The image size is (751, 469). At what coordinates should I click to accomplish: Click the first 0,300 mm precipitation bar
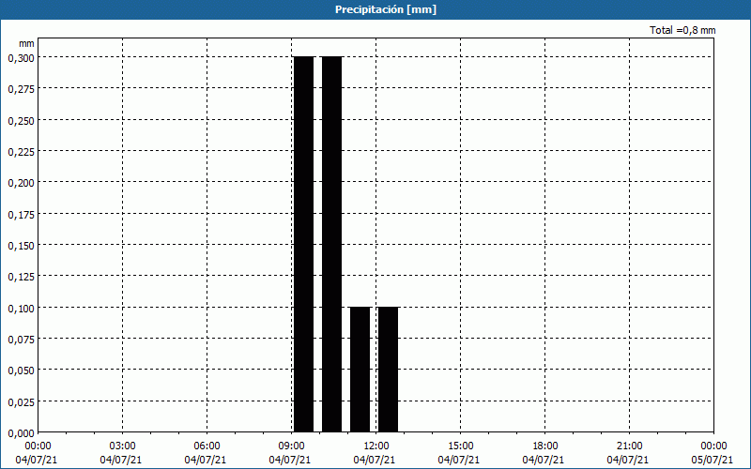pyautogui.click(x=303, y=245)
